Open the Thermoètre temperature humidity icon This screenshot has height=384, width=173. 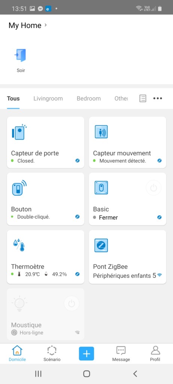click(19, 245)
